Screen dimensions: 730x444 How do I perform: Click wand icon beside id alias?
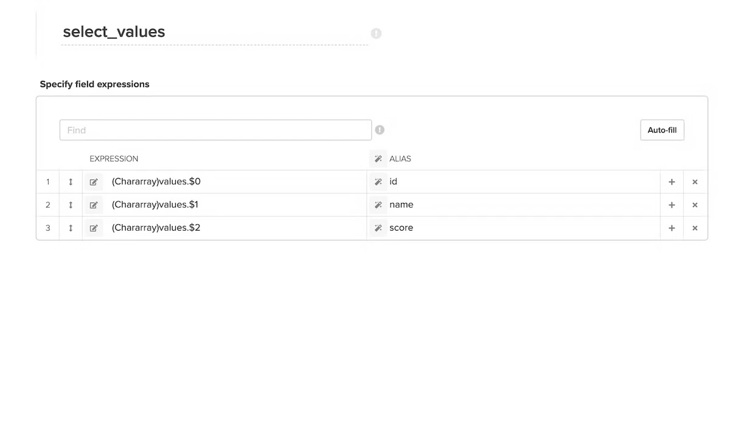tap(378, 182)
